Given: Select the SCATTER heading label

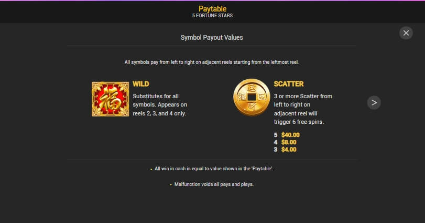Looking at the screenshot, I should click(288, 84).
